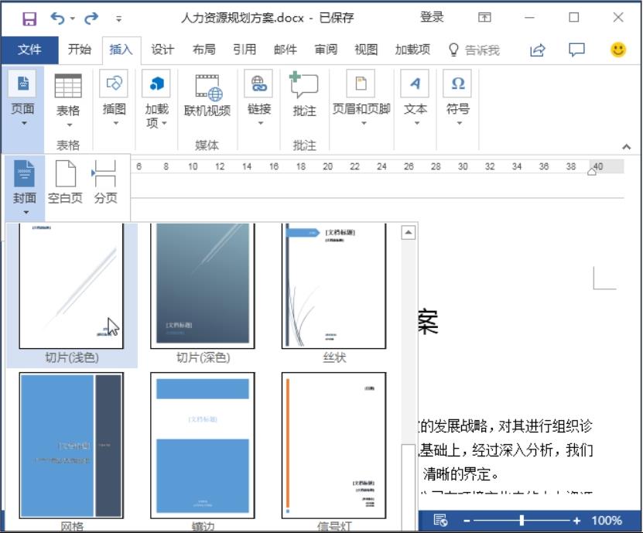
Task: Collapse the ribbon with the chevron
Action: coord(626,146)
